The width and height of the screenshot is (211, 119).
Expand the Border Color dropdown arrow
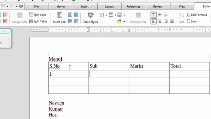click(x=124, y=15)
